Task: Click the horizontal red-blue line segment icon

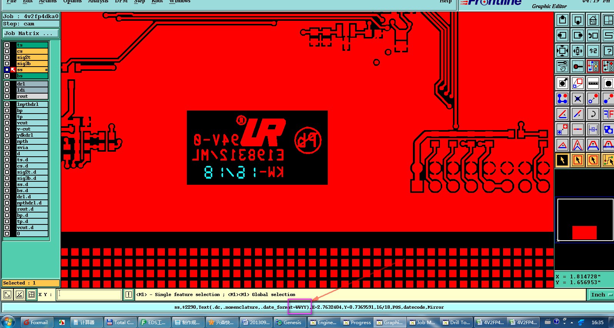Action: [578, 129]
